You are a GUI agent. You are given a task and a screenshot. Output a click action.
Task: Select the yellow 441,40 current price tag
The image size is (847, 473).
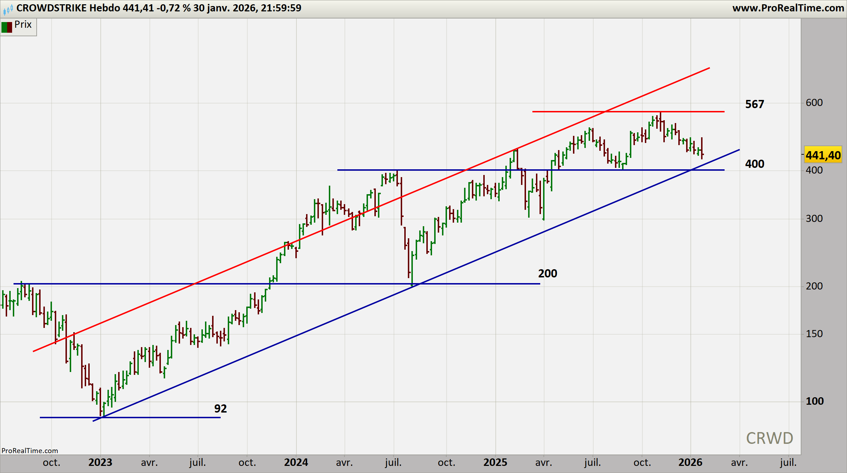pos(823,155)
